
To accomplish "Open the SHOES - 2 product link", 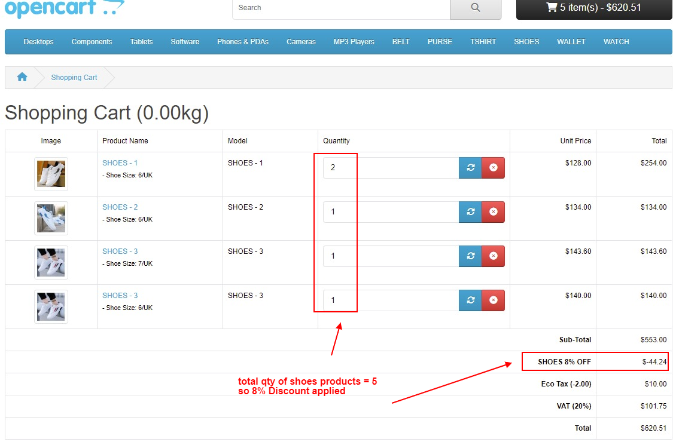I will 120,207.
